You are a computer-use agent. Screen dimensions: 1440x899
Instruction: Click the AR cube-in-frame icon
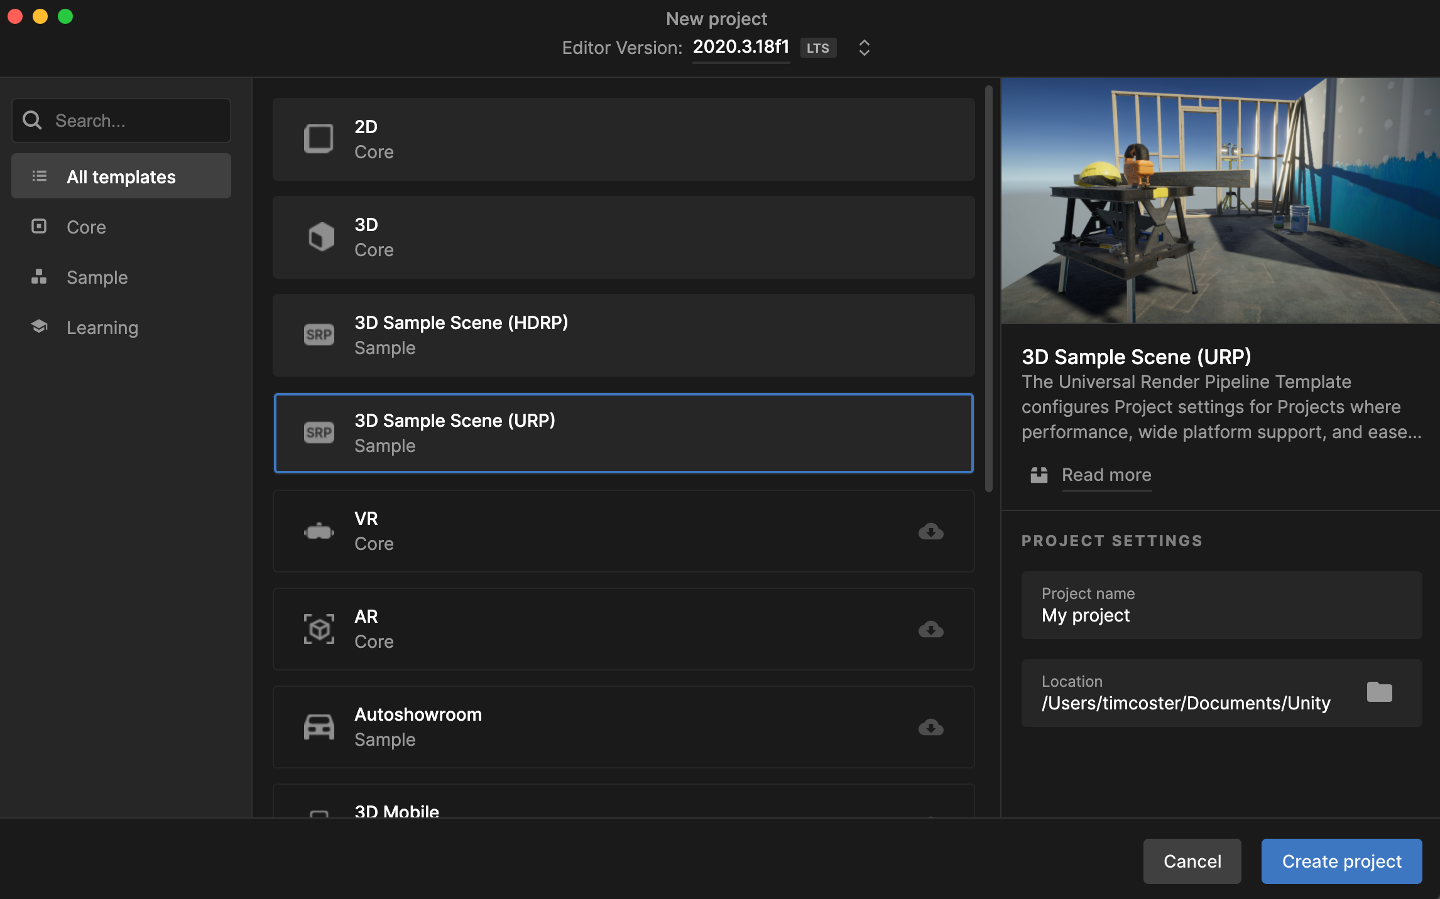click(x=319, y=629)
